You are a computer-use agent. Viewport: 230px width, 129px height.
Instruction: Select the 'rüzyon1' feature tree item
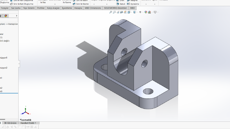point(3,58)
